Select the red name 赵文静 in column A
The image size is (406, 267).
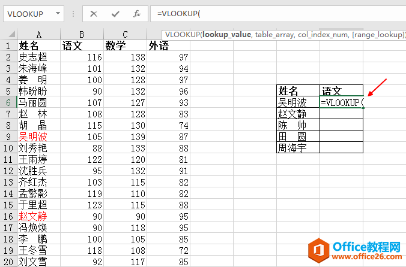click(39, 216)
